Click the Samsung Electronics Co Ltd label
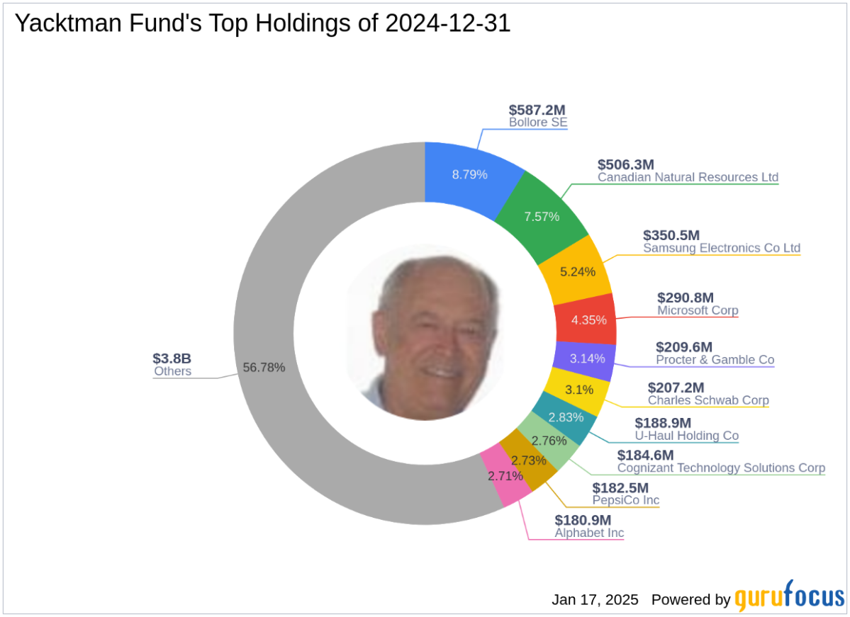The width and height of the screenshot is (850, 617). point(721,248)
